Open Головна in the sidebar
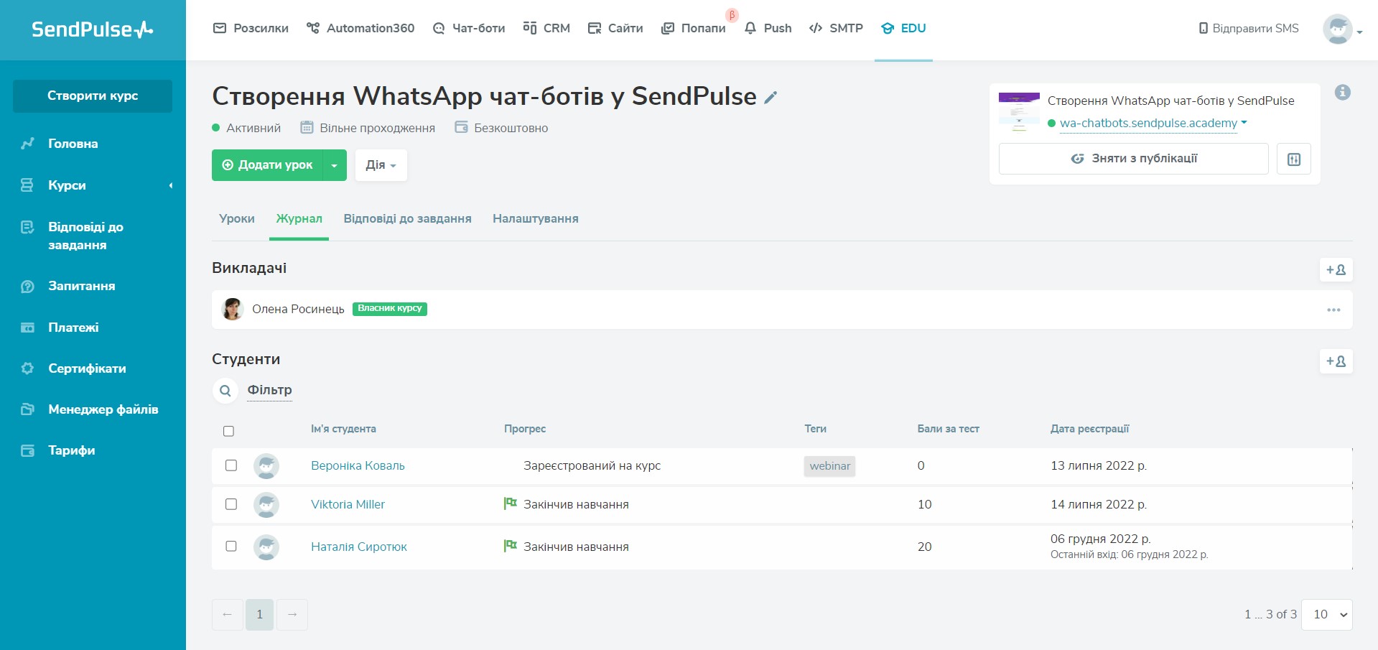Image resolution: width=1378 pixels, height=650 pixels. [73, 144]
